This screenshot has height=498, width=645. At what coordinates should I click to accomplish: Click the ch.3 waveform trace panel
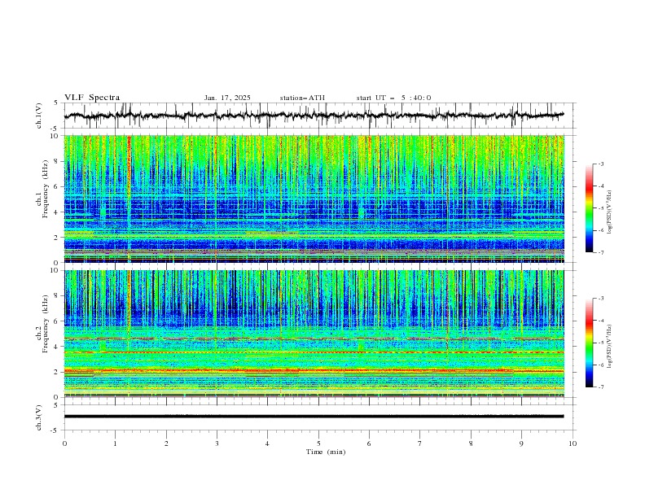point(319,417)
